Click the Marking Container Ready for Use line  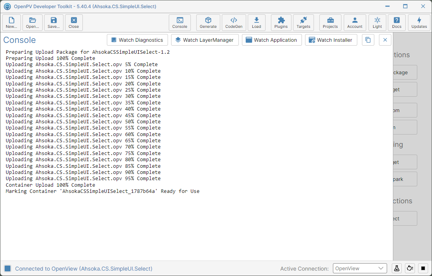(103, 191)
